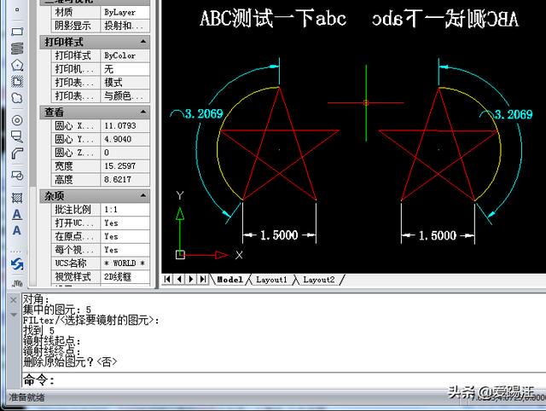546x411 pixels.
Task: Select the 材质 ByLayer value
Action: 125,12
